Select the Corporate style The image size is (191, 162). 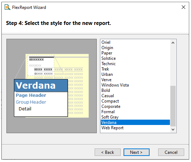[x=135, y=106]
